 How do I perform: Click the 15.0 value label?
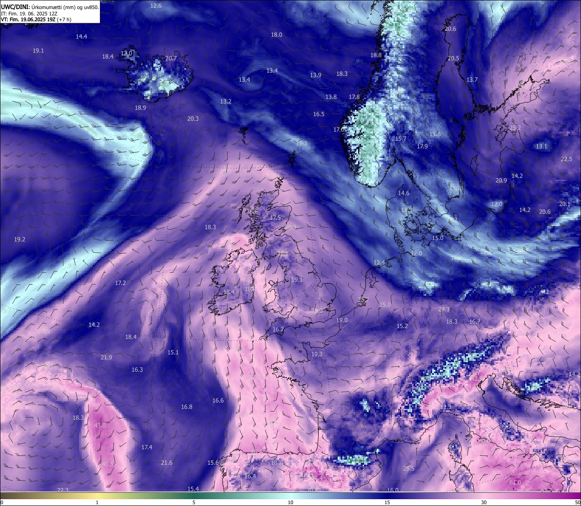tap(438, 238)
